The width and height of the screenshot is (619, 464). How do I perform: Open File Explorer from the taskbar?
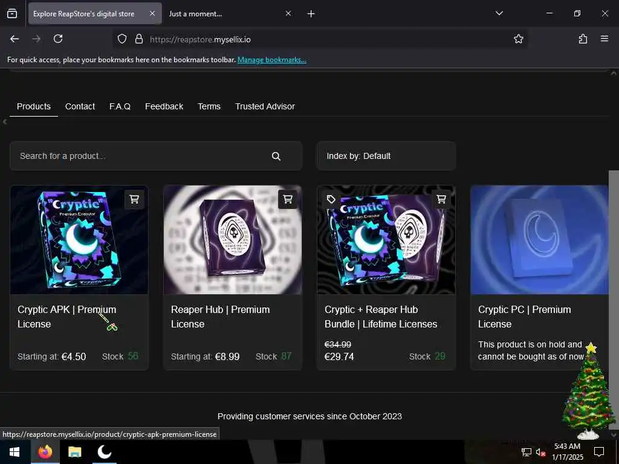[x=74, y=452]
